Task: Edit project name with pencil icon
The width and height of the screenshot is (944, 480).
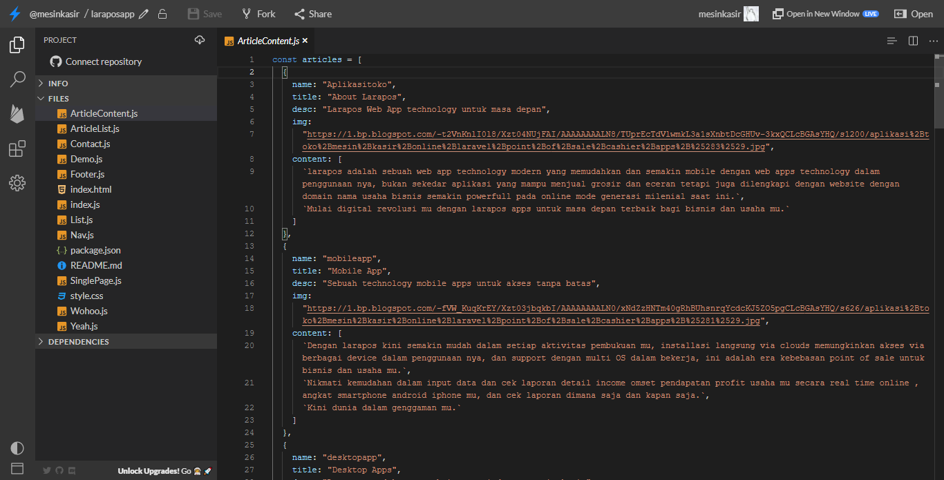Action: (x=144, y=14)
